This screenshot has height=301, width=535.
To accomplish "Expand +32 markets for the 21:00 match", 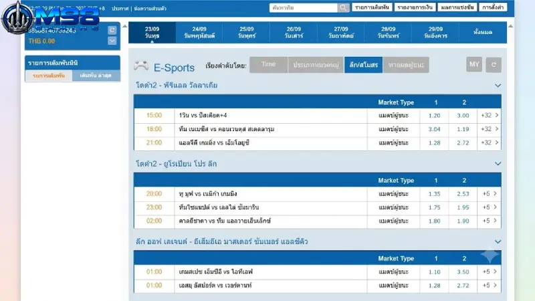I will click(490, 142).
